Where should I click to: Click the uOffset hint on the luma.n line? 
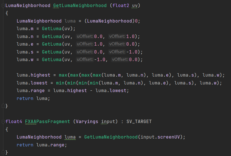tap(85, 36)
